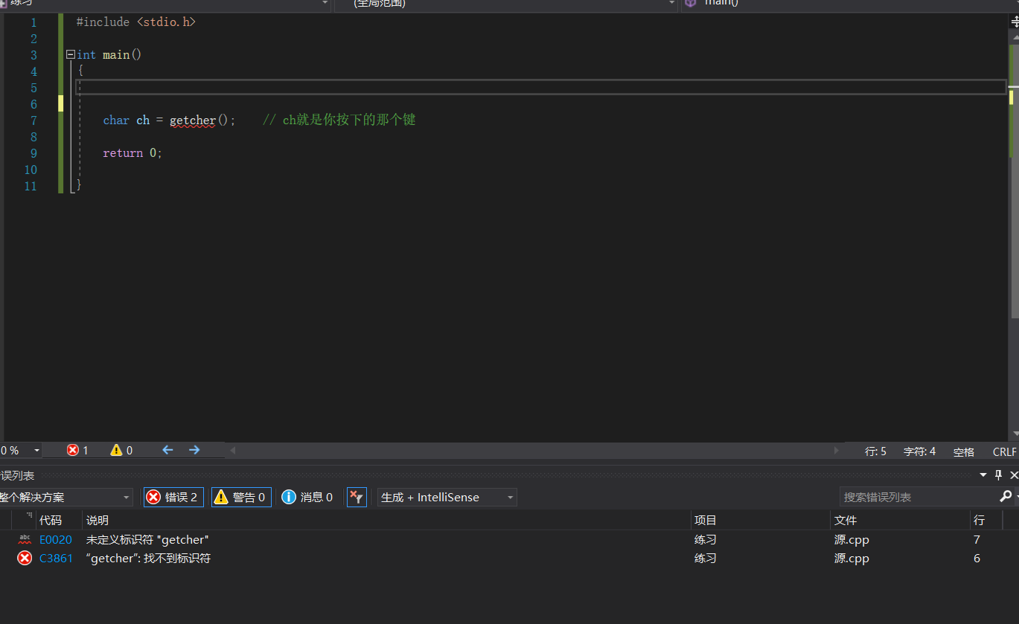Viewport: 1019px width, 624px height.
Task: Go to previous issue with left arrow
Action: point(167,450)
